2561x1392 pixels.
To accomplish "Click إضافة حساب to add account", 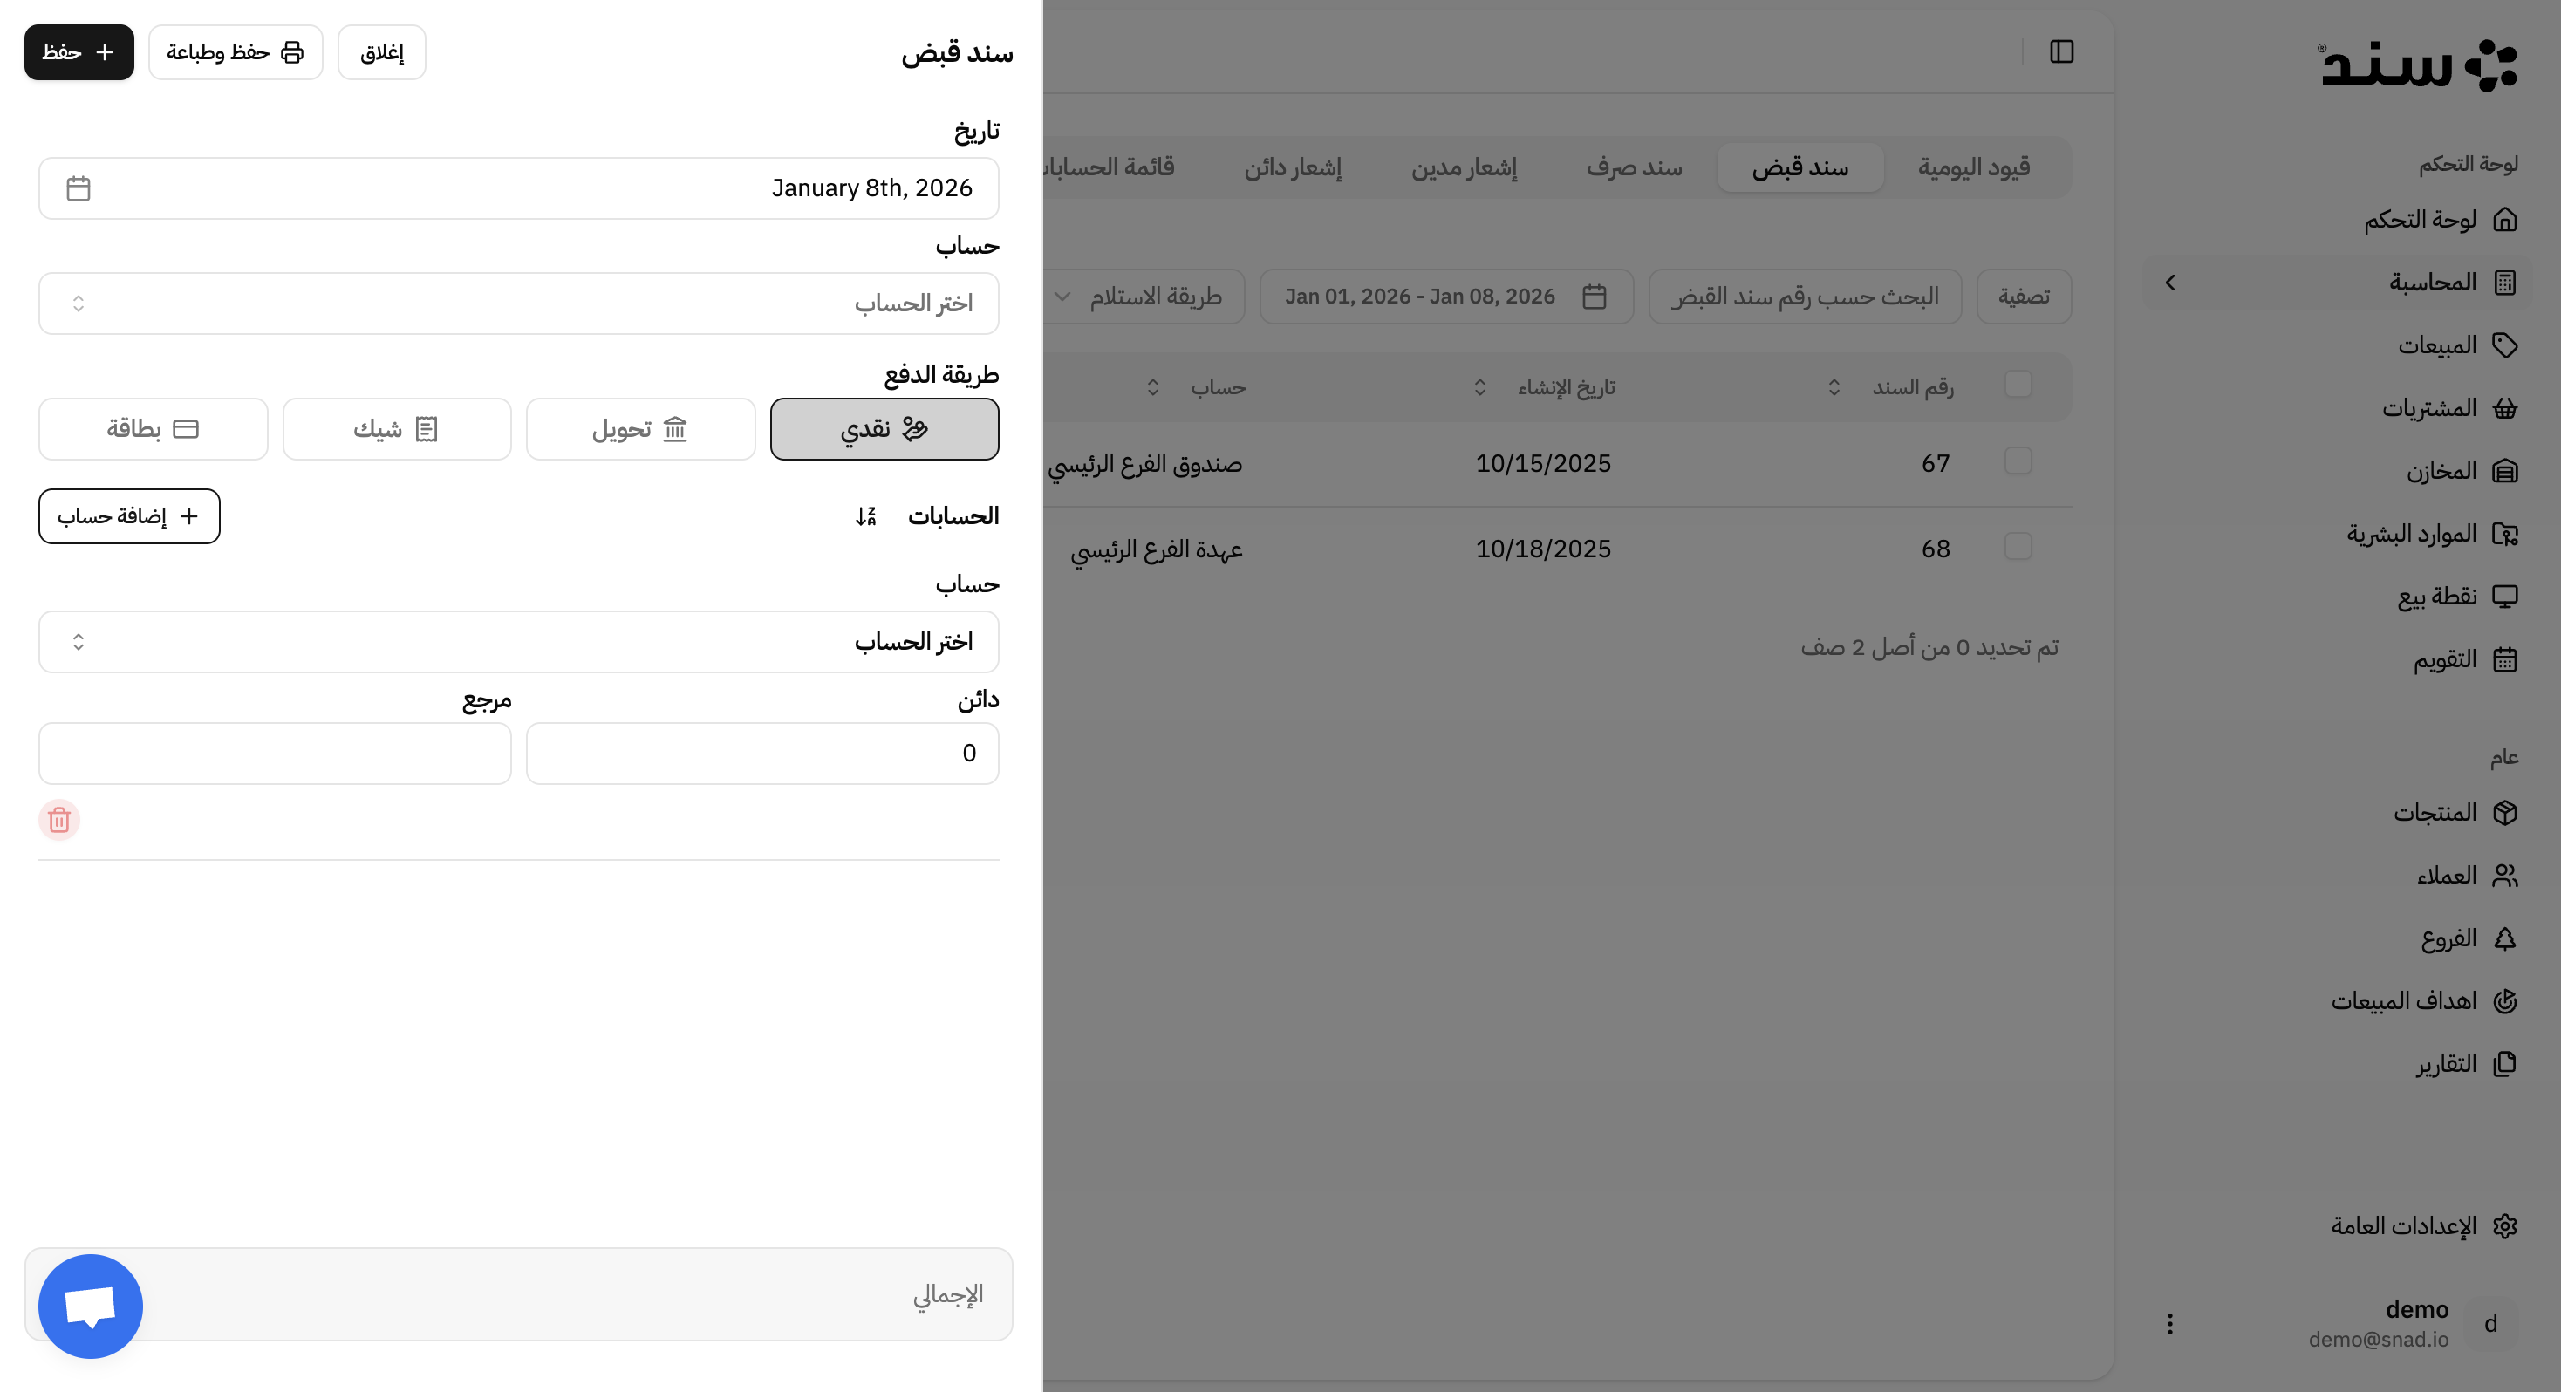I will [129, 516].
